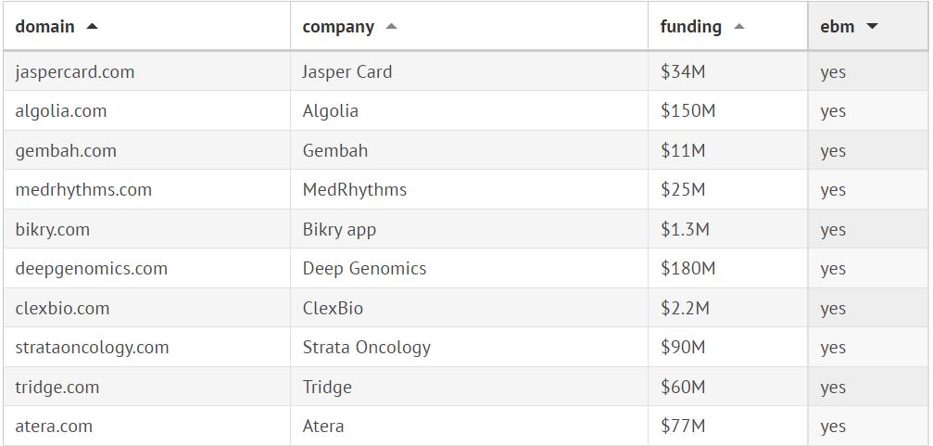Image resolution: width=933 pixels, height=446 pixels.
Task: Click the ebm column descending arrow
Action: [x=872, y=27]
